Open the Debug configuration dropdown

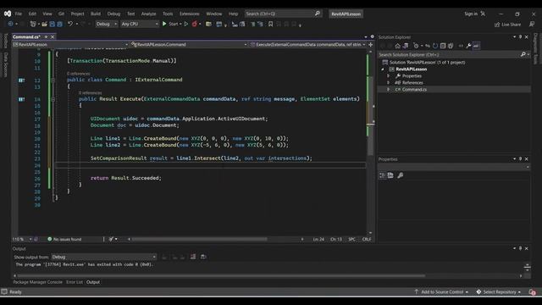[x=115, y=24]
